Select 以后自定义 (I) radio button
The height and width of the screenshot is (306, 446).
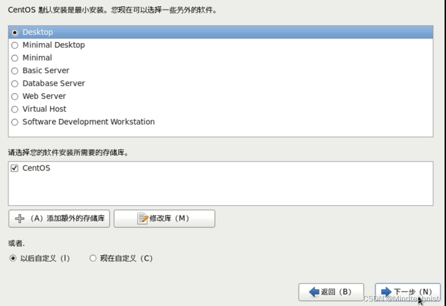(13, 258)
